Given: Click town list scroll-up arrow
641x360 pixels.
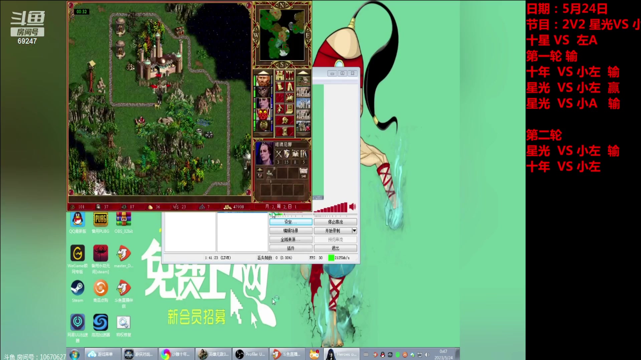Looking at the screenshot, I should click(303, 73).
